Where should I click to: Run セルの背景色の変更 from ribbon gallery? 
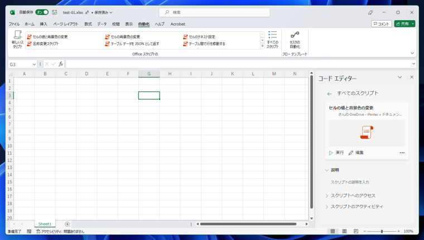[x=123, y=37]
